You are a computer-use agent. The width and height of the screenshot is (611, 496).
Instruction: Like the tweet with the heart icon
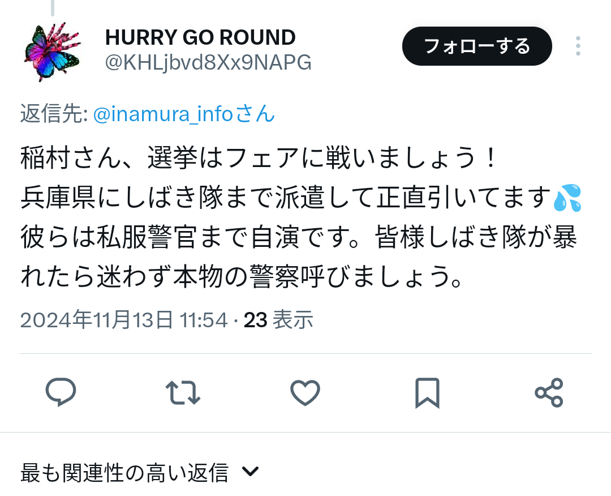pyautogui.click(x=305, y=393)
